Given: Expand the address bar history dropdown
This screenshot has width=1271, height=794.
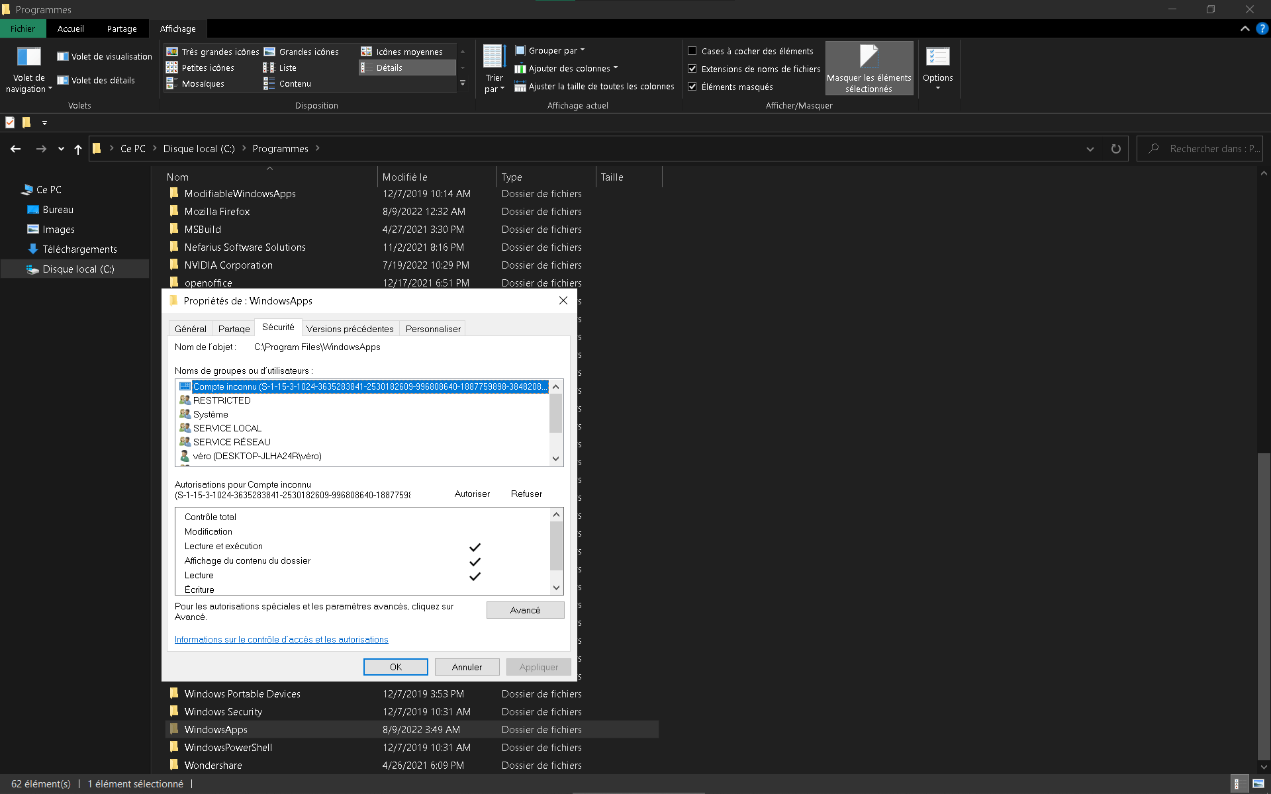Looking at the screenshot, I should [x=1090, y=149].
